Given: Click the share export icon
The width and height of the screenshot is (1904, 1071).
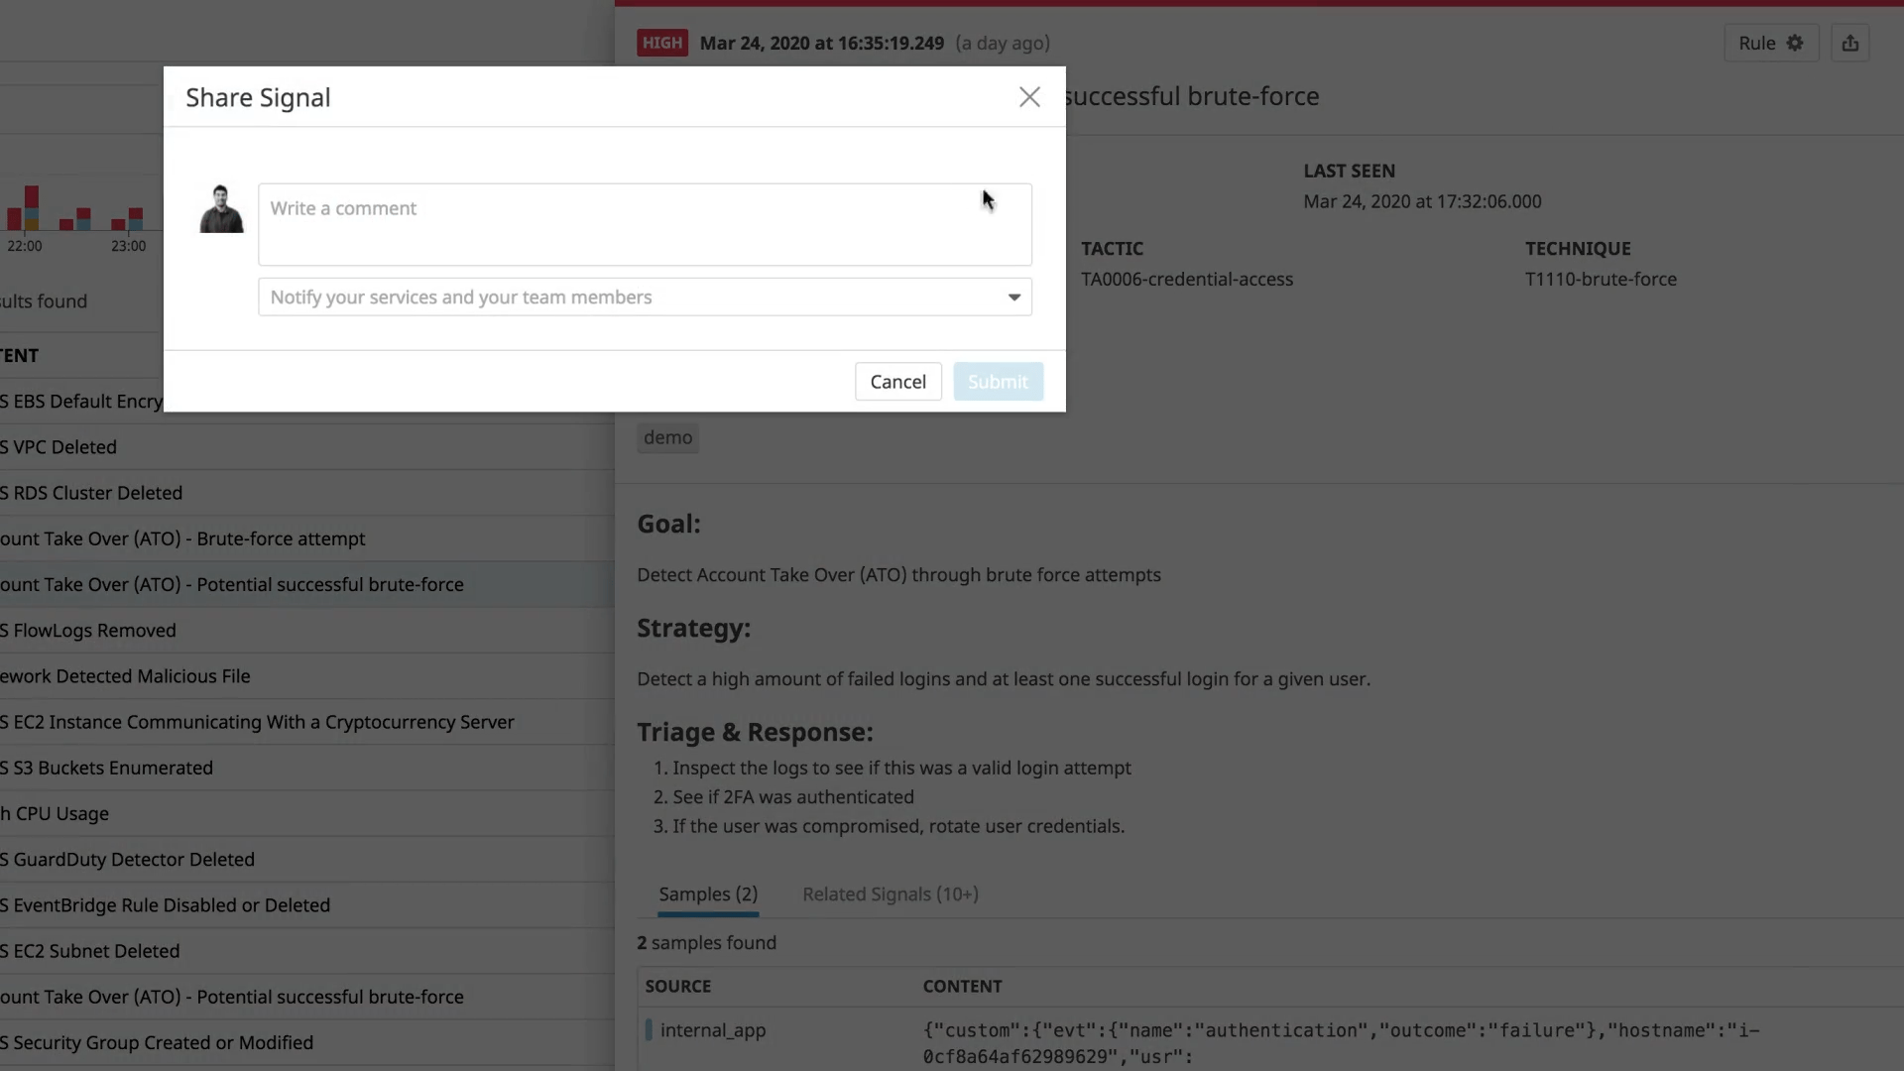Looking at the screenshot, I should coord(1850,43).
